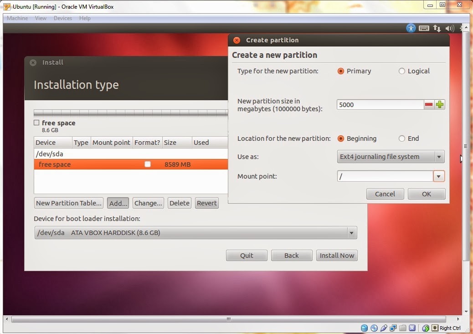Select the /dev/sda row in table

tap(131, 154)
